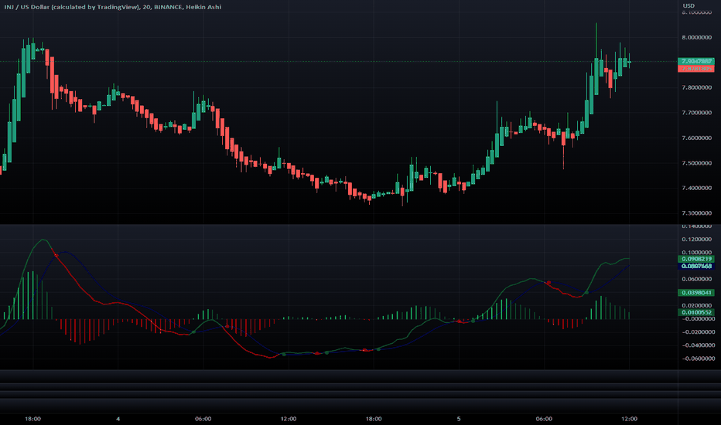Click the 8.0000000 price axis label
This screenshot has height=425, width=721.
(x=696, y=37)
